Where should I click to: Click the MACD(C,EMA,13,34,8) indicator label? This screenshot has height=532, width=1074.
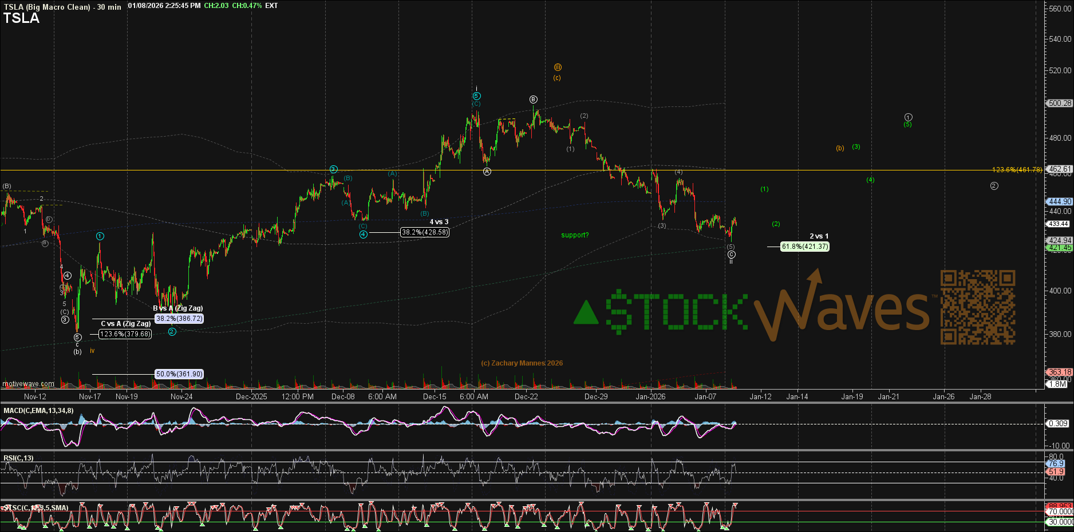pos(38,410)
